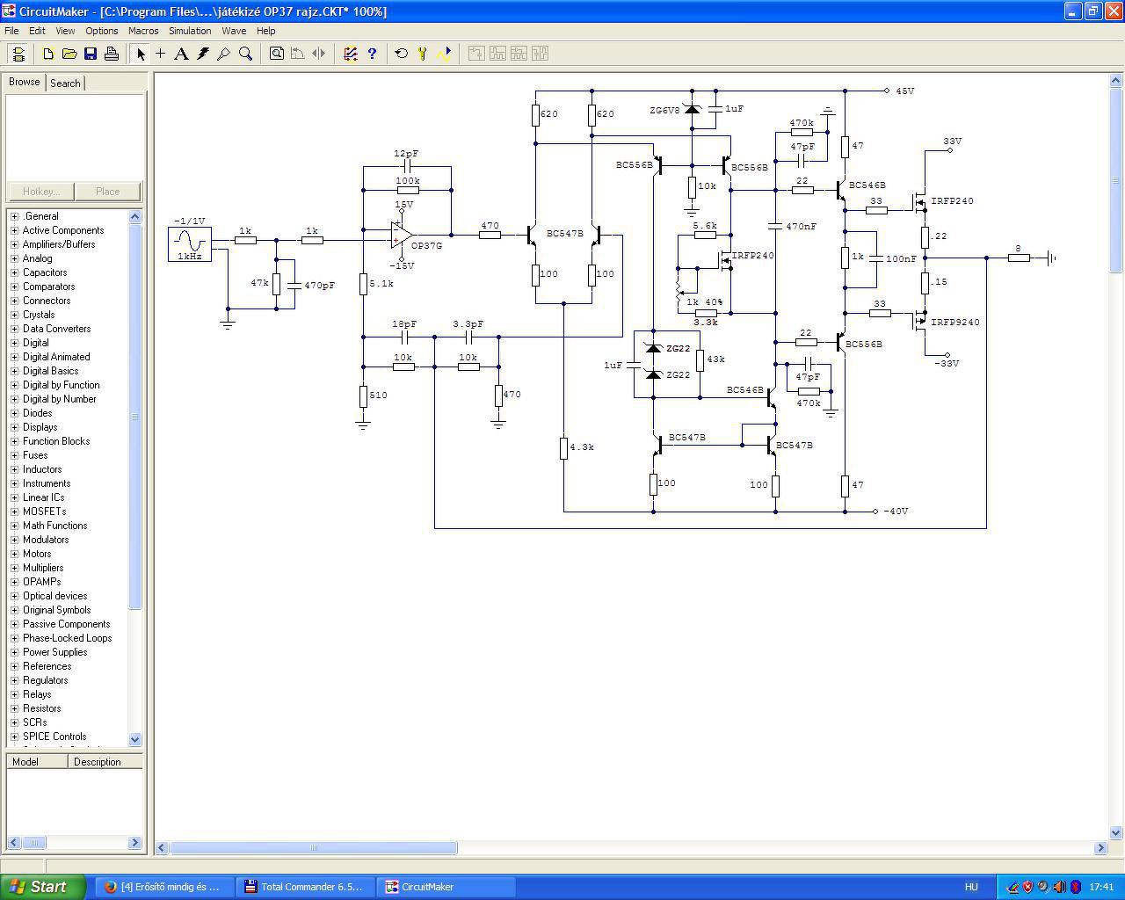The image size is (1125, 900).
Task: Select the Probe tool
Action: point(224,54)
